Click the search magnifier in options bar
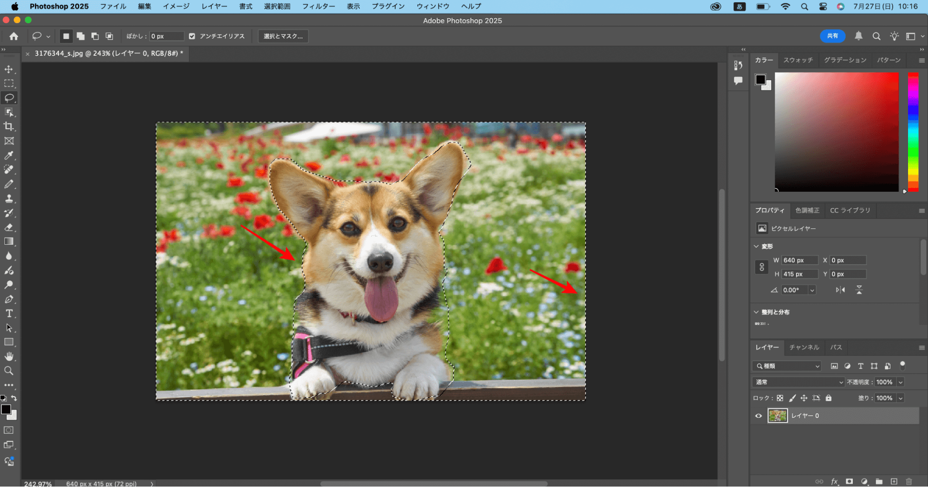Image resolution: width=928 pixels, height=487 pixels. click(x=876, y=36)
